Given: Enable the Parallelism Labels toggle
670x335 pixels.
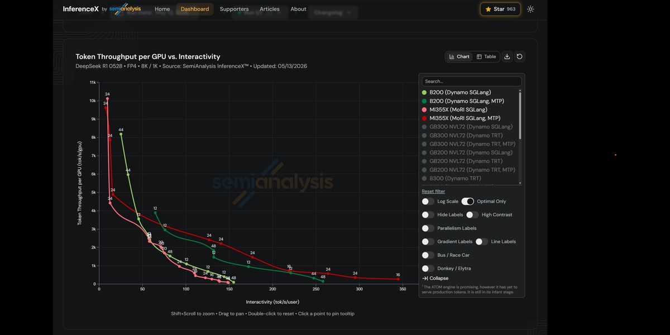Looking at the screenshot, I should pyautogui.click(x=428, y=228).
